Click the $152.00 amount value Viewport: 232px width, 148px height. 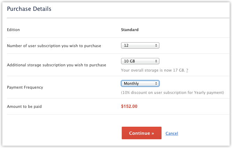tap(129, 106)
